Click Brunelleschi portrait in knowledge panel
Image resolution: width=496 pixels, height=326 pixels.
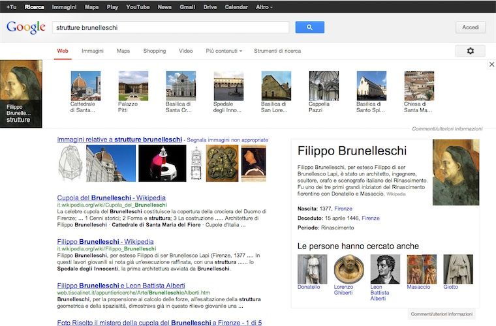(x=456, y=173)
